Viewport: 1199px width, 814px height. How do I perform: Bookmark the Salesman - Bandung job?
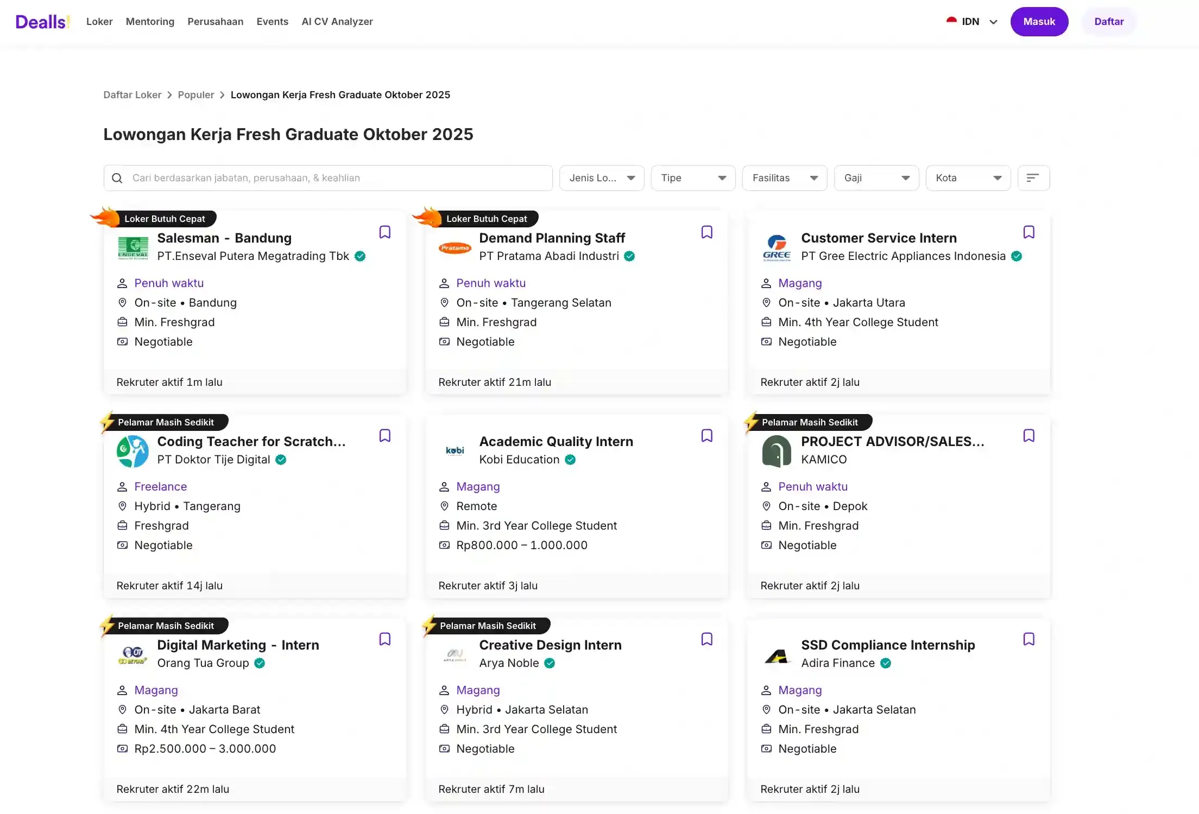coord(384,232)
